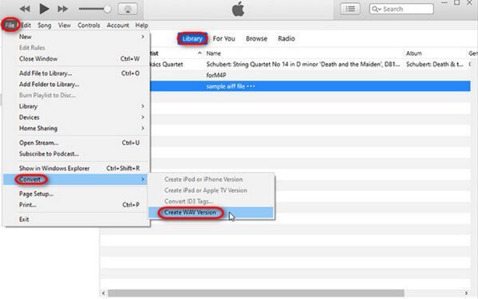Viewport: 478px width, 299px height.
Task: Switch to the For You tab
Action: [x=223, y=38]
